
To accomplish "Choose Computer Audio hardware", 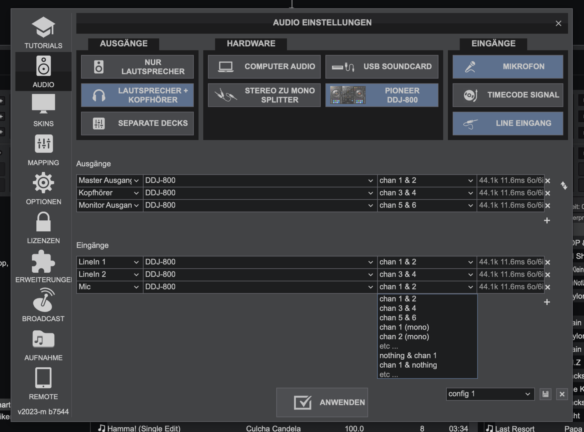I will click(x=264, y=67).
